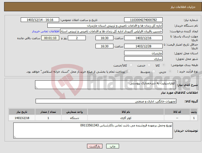This screenshot has width=202, height=153.
Task: Click the request creator name field
Action: point(111,31)
